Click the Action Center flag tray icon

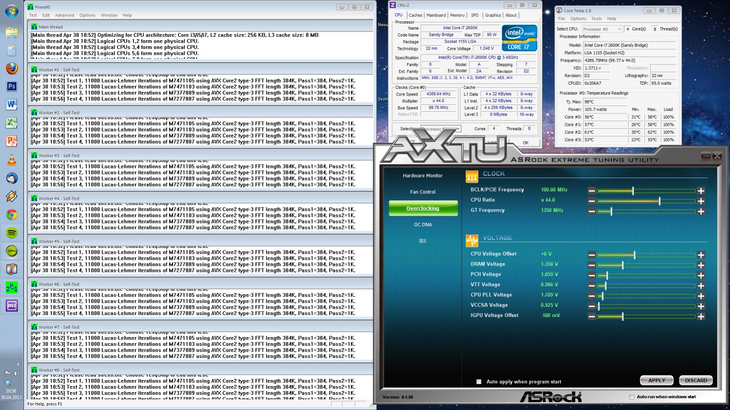(7, 374)
